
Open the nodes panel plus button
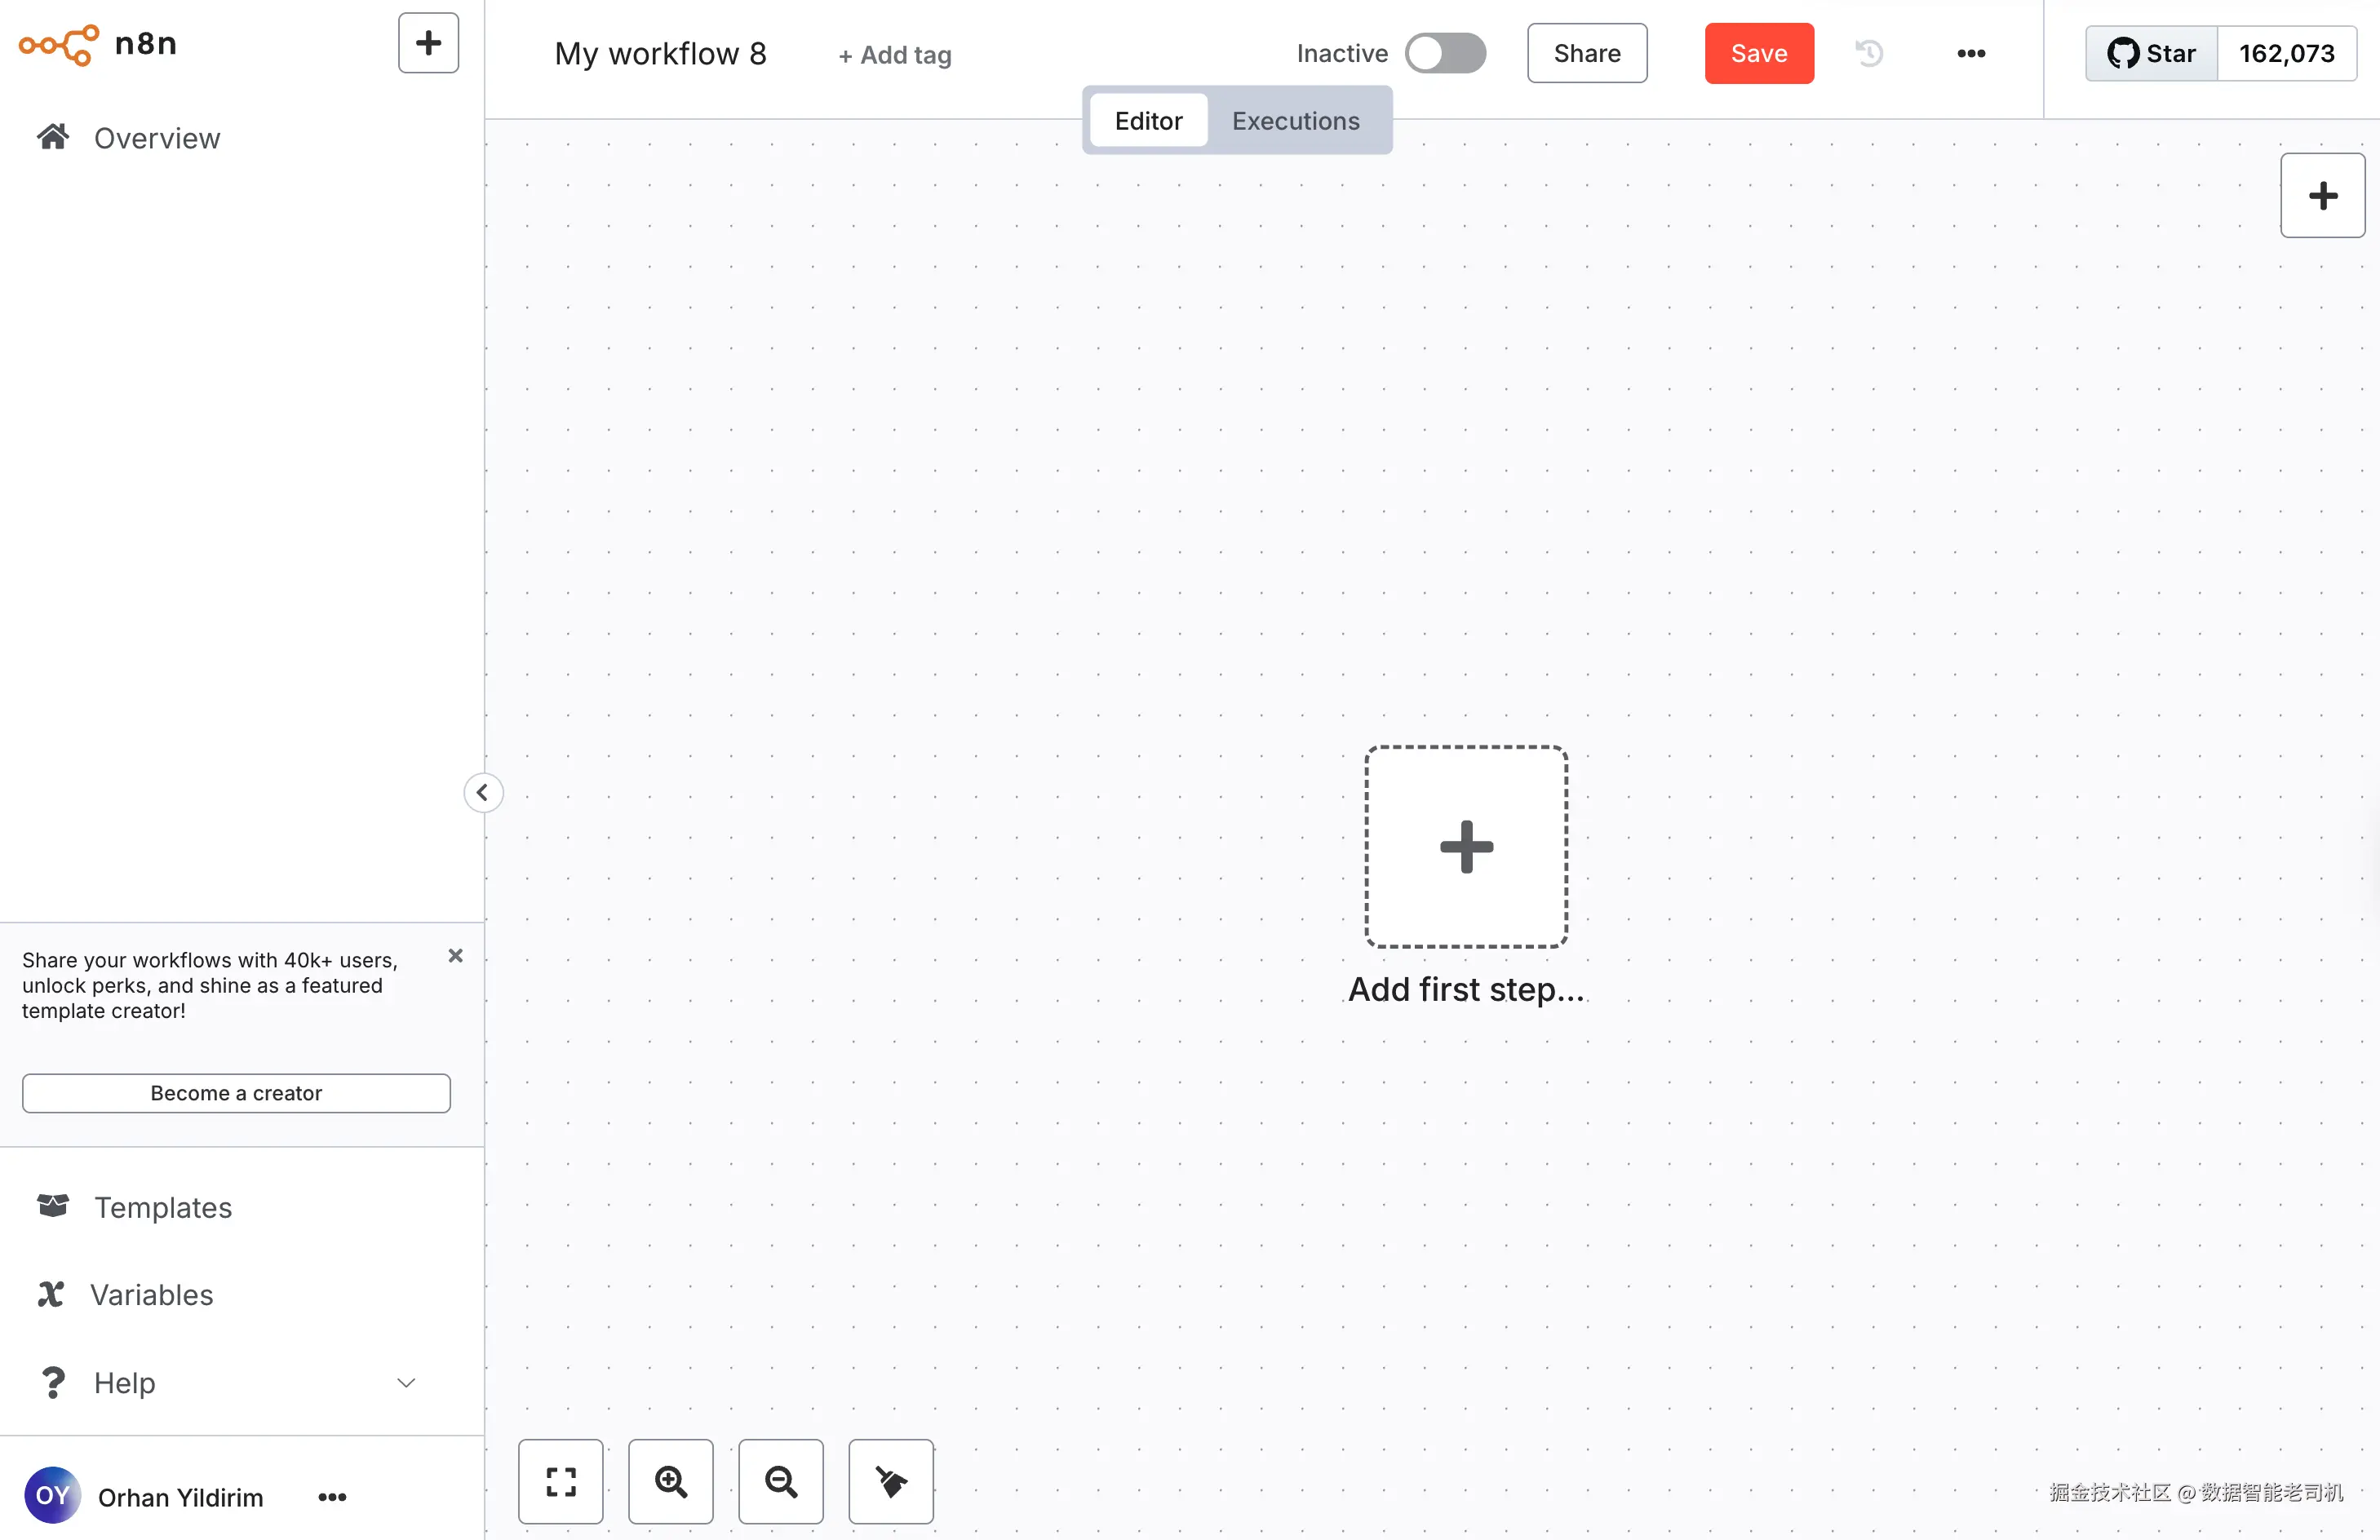pyautogui.click(x=2321, y=195)
